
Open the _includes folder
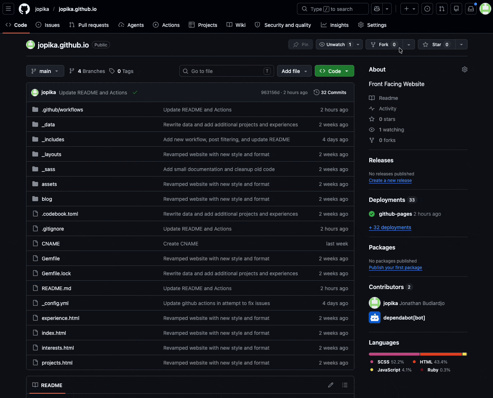click(x=53, y=139)
